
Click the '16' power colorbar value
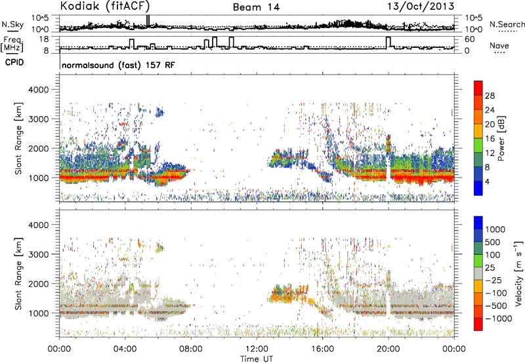(490, 139)
